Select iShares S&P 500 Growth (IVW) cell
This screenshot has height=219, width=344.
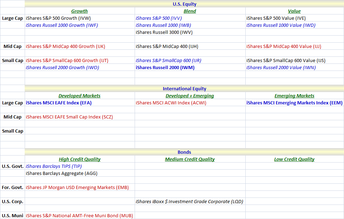pyautogui.click(x=80, y=18)
